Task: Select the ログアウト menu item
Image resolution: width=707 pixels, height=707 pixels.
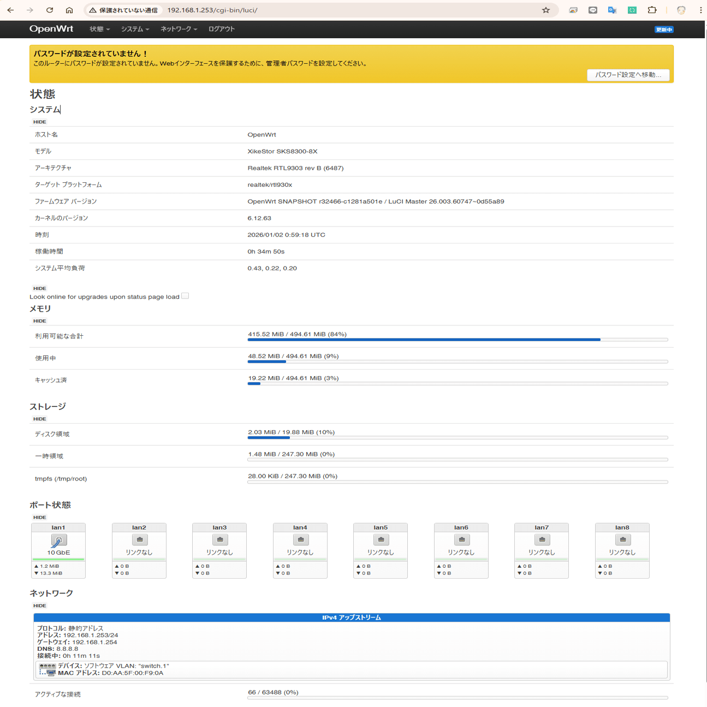Action: click(221, 29)
